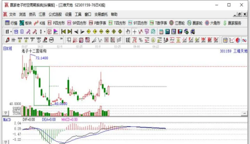The image size is (250, 144).
Task: Click the yin-yang icon on right toolbar
Action: 238,40
